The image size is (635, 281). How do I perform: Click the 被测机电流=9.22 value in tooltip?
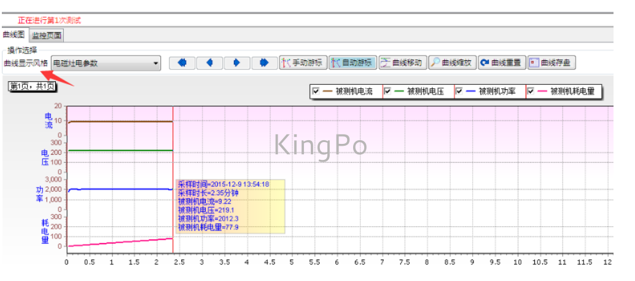point(205,202)
